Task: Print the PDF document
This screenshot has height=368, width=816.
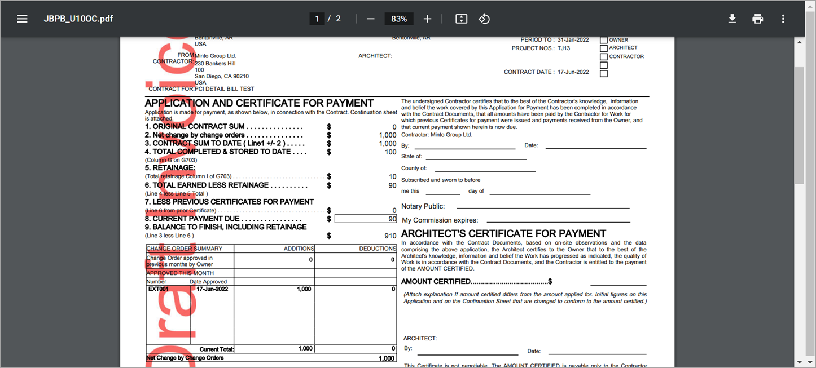Action: [757, 19]
